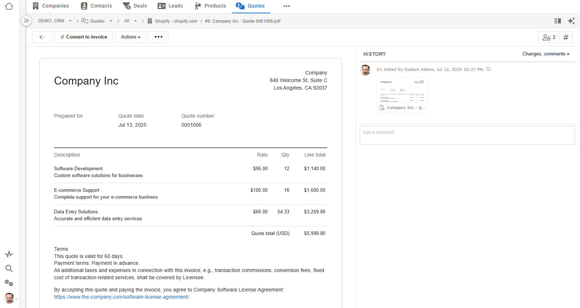Click the quantity 54.33 cell

[x=283, y=212]
